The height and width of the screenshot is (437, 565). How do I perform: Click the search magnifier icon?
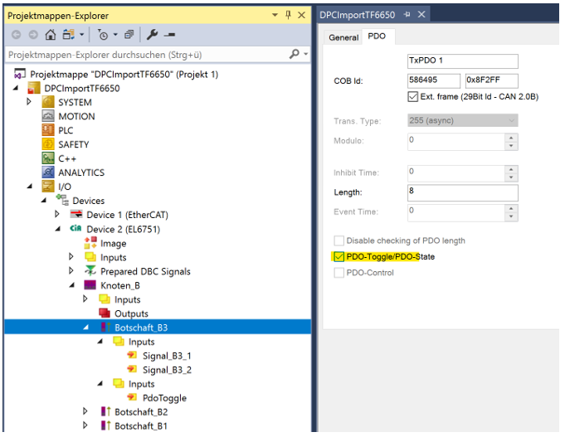click(x=295, y=55)
